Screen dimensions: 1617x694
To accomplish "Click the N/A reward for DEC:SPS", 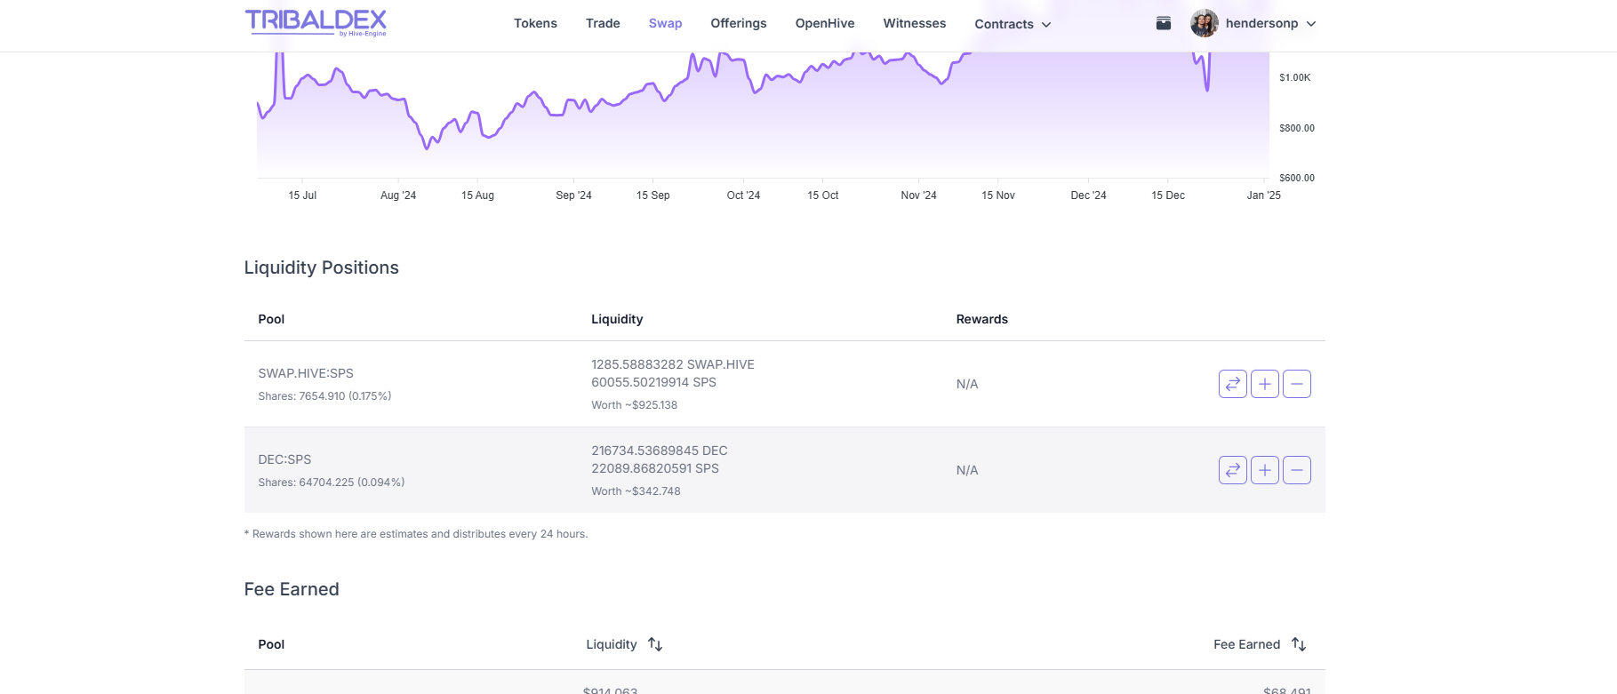I will coord(967,470).
